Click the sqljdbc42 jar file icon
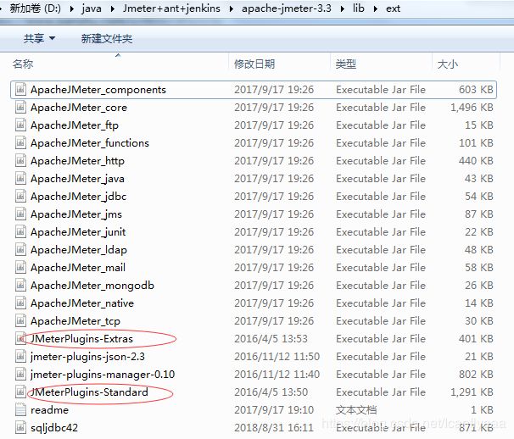Image resolution: width=514 pixels, height=439 pixels. point(20,427)
